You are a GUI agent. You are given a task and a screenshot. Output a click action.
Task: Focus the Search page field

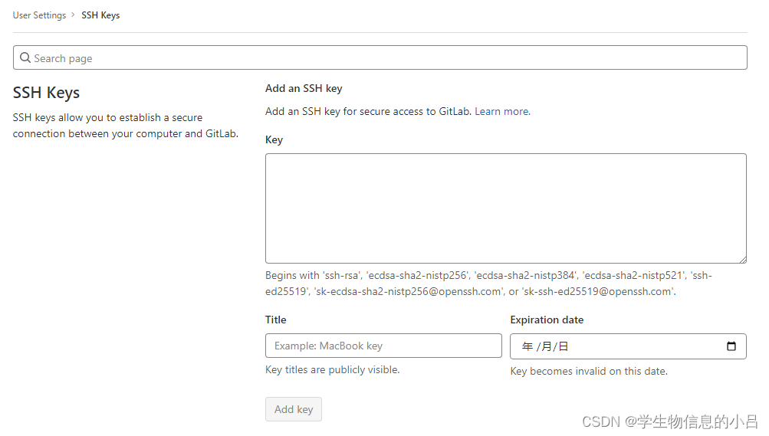[x=383, y=58]
